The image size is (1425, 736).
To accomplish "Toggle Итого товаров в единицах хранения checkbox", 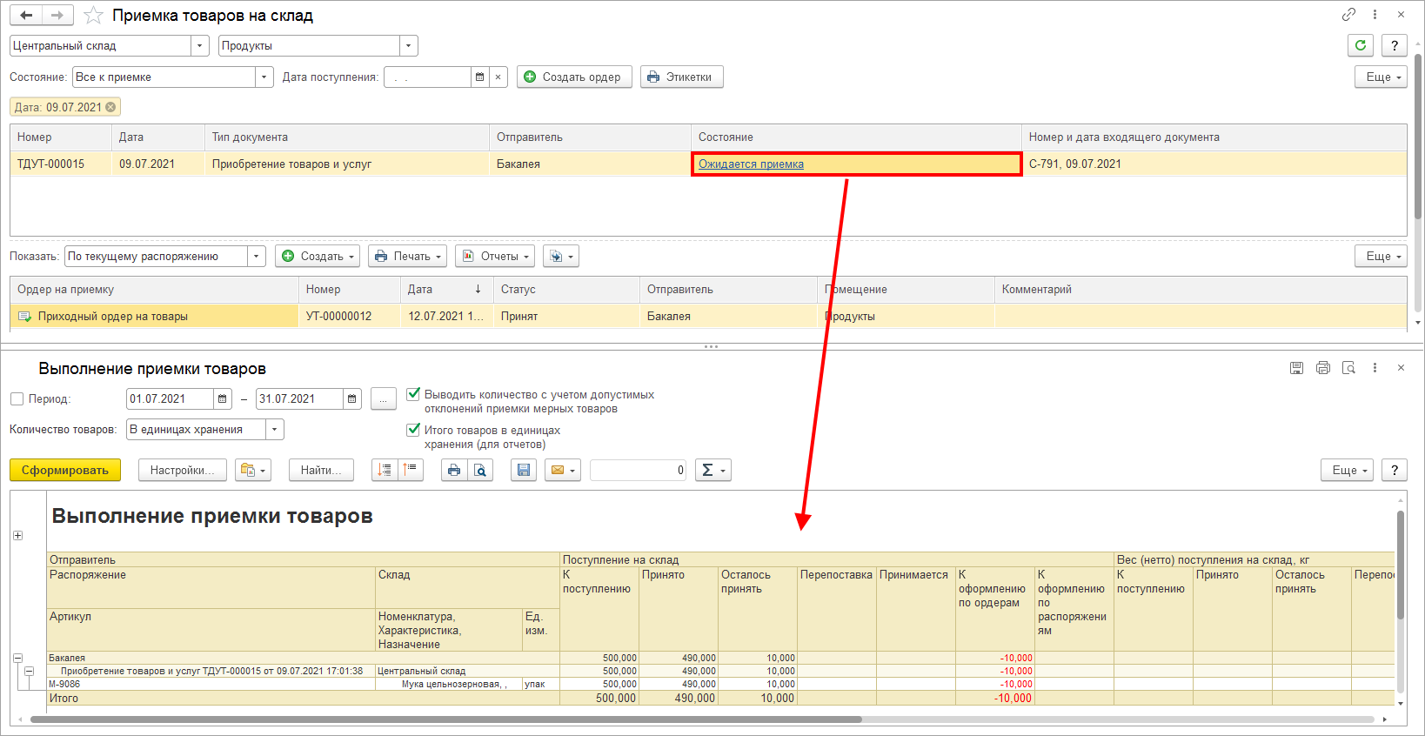I will pyautogui.click(x=413, y=430).
